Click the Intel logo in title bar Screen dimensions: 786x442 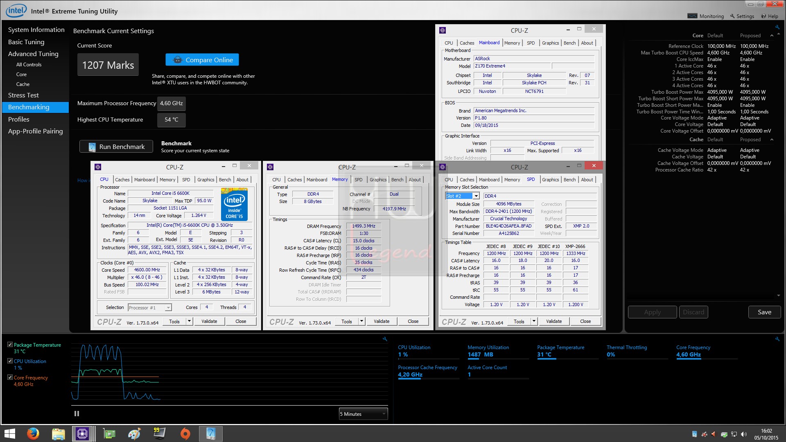coord(16,10)
